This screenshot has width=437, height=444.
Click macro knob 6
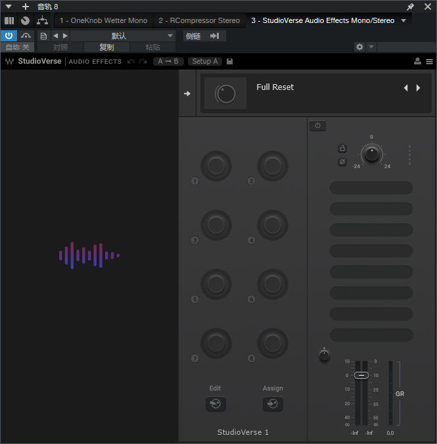[x=272, y=284]
